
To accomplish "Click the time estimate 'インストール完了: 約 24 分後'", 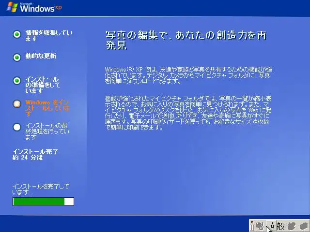I will (x=36, y=155).
